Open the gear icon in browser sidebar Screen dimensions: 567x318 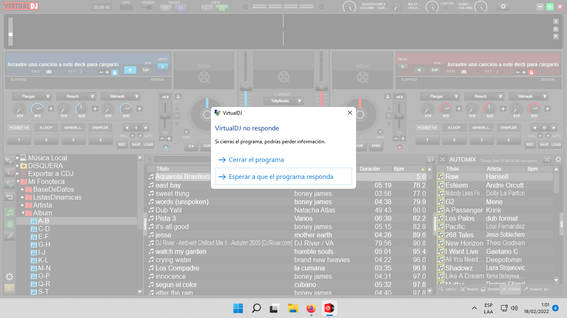pos(9,277)
